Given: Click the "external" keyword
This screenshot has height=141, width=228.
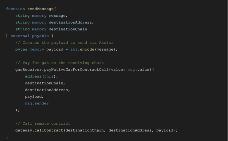Looking at the screenshot, I should pyautogui.click(x=20, y=36).
